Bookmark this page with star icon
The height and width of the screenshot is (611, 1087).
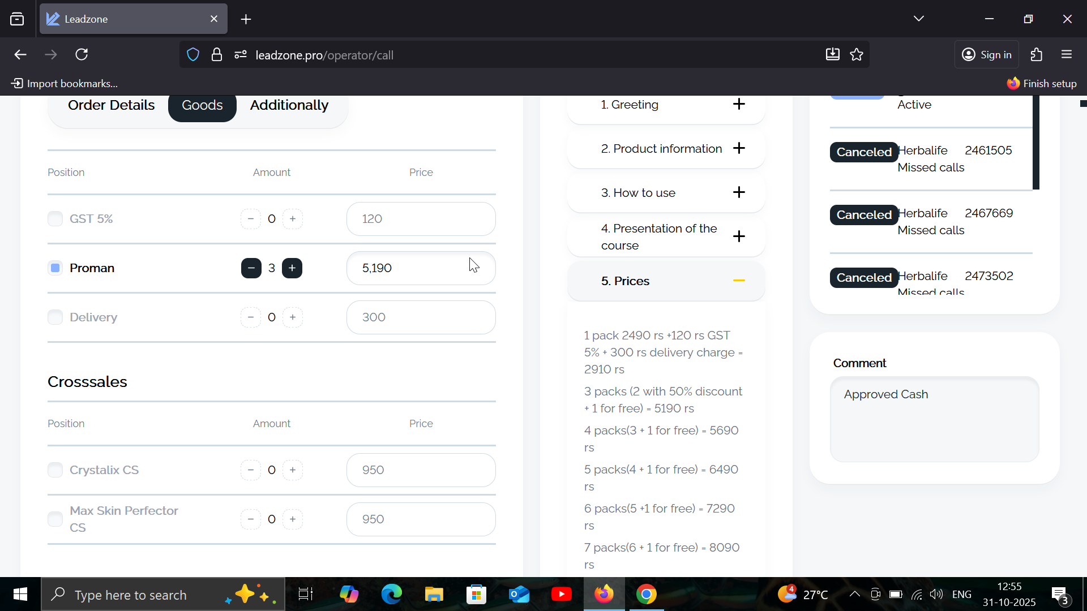(857, 55)
